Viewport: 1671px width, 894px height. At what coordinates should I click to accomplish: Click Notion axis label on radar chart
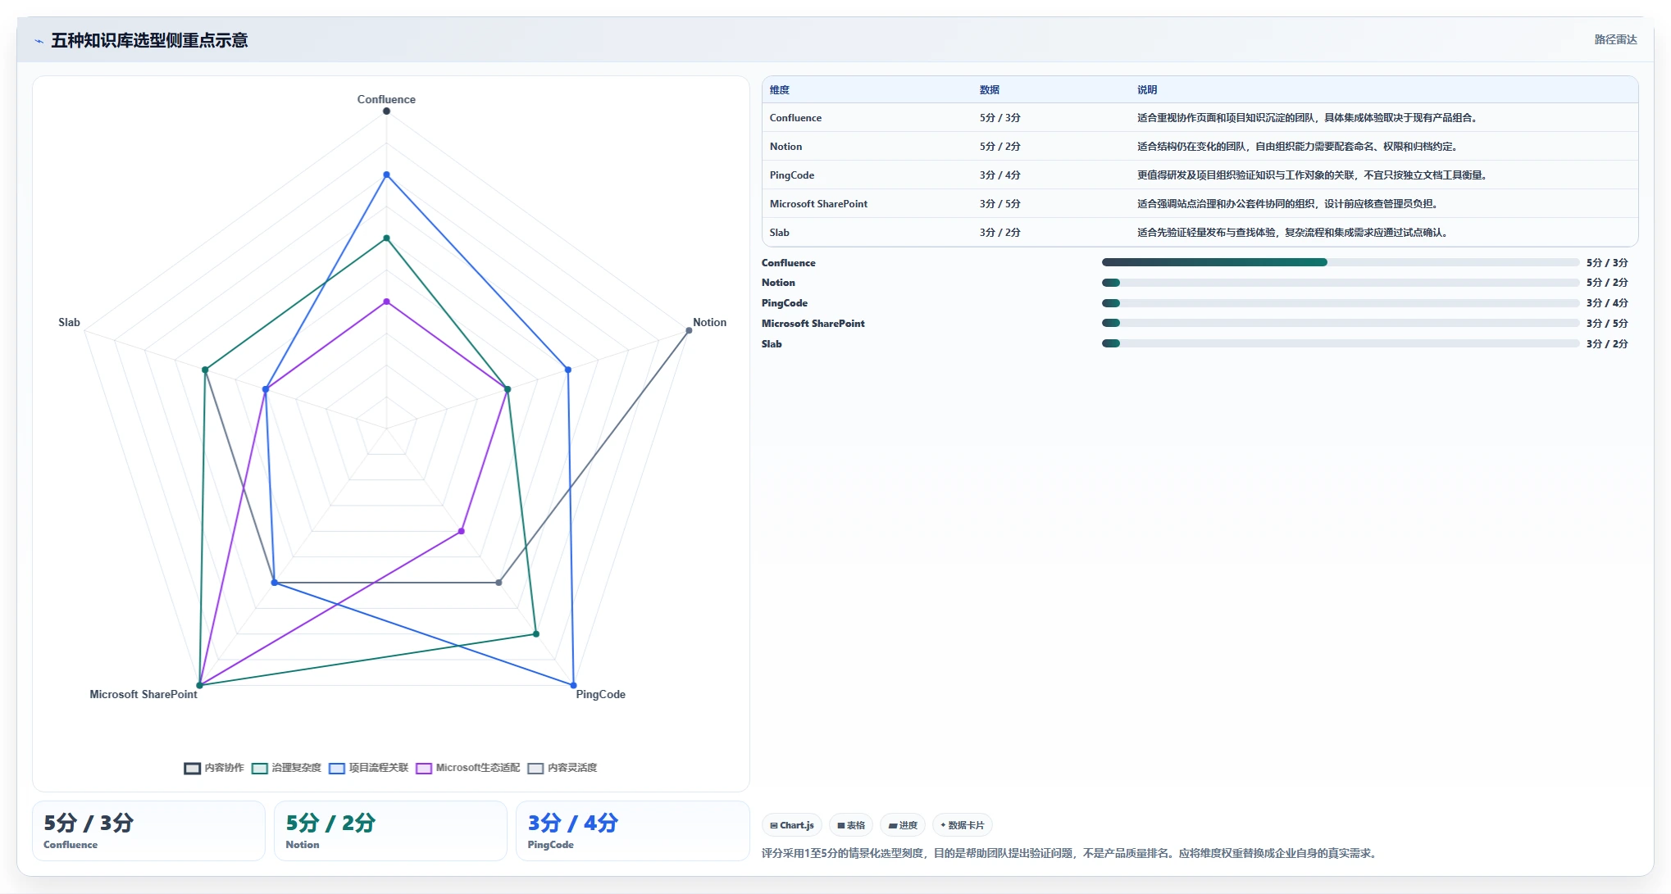pos(710,322)
